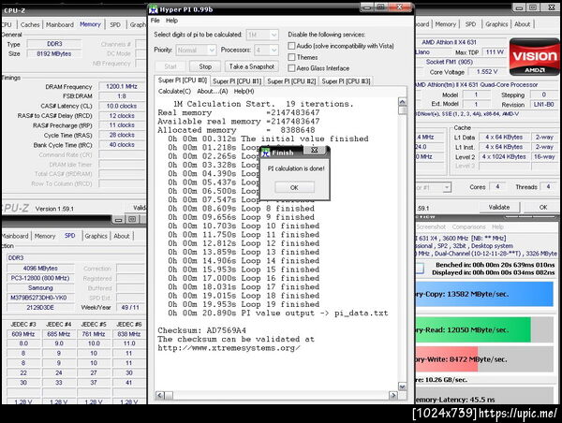Open the Caches tab in left CPU-Z

(30, 24)
